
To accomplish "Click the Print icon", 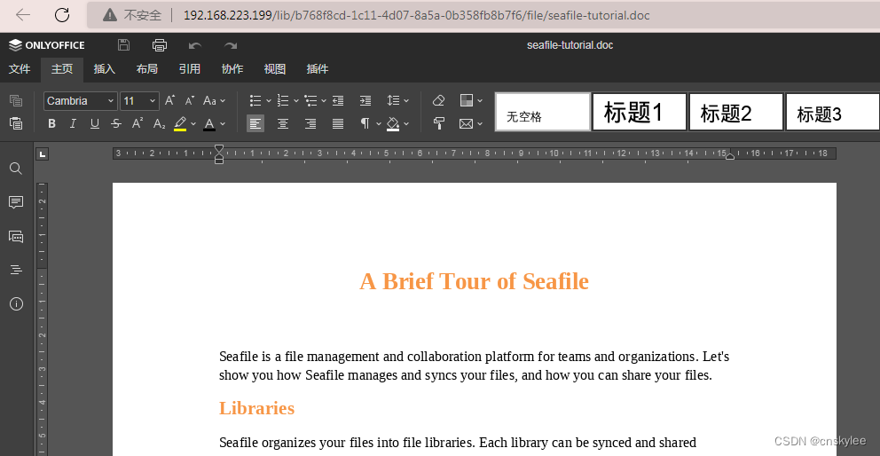I will tap(160, 45).
